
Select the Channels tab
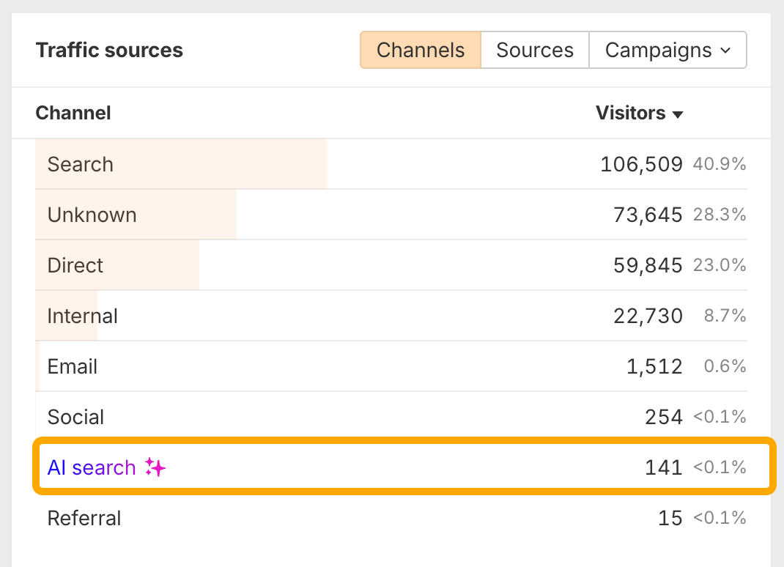[x=420, y=50]
